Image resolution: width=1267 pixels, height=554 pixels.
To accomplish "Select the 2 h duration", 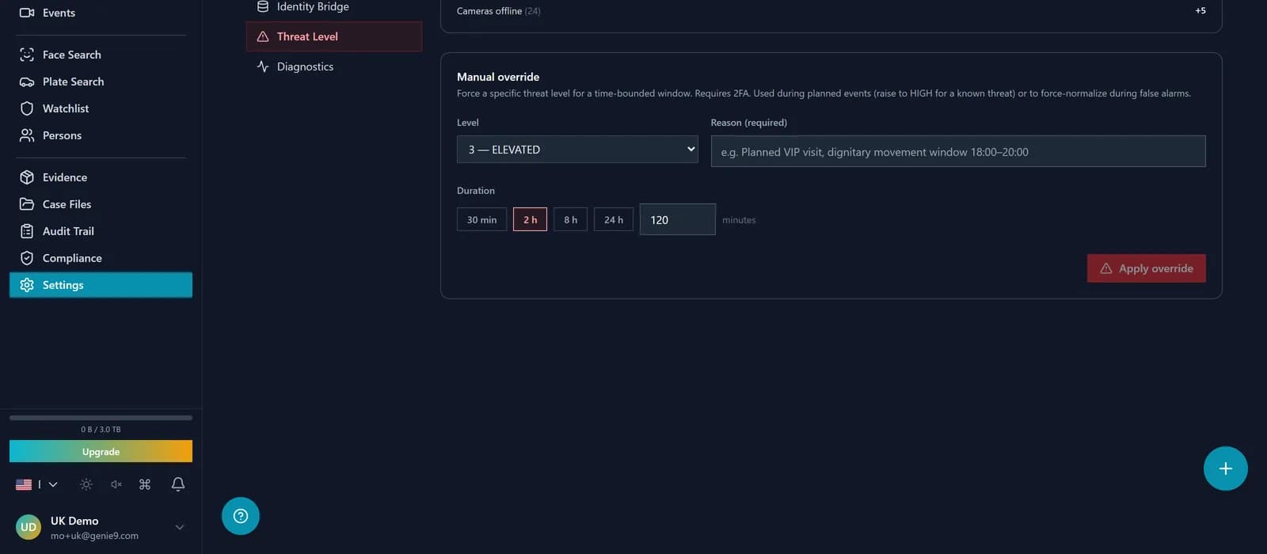I will click(530, 219).
